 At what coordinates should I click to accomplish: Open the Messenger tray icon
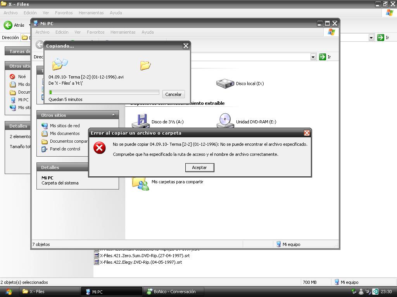(x=361, y=292)
